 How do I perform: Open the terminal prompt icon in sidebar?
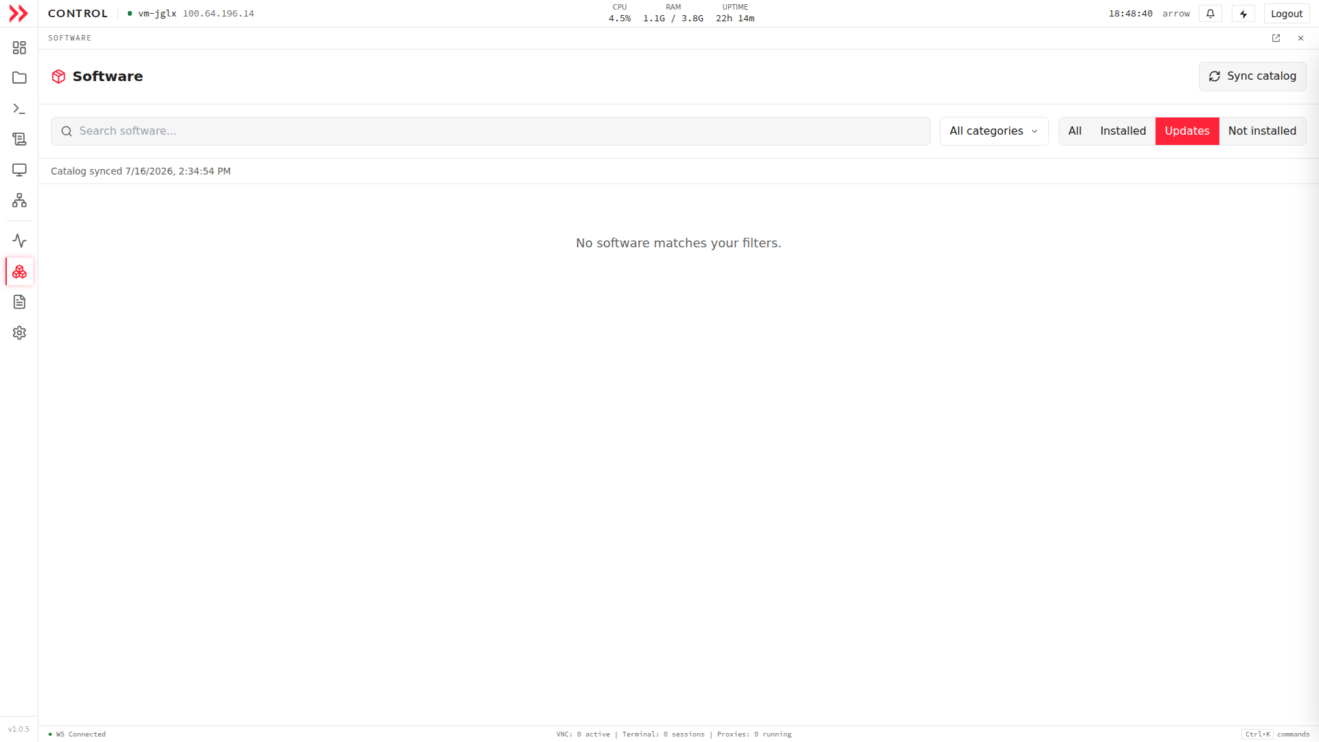point(19,109)
